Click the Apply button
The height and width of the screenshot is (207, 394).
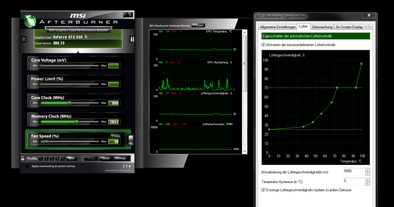[x=91, y=158]
